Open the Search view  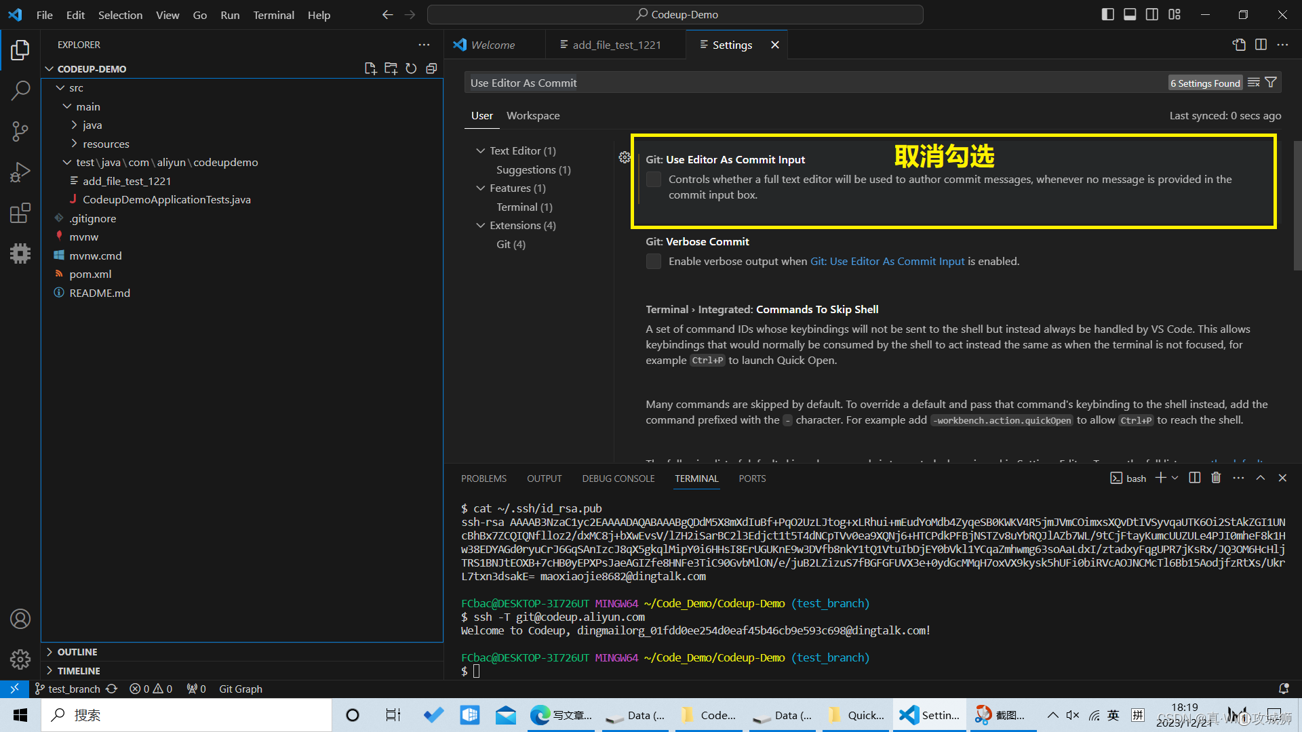pyautogui.click(x=20, y=89)
